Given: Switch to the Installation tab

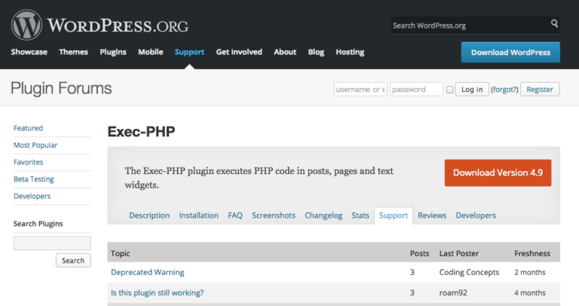Looking at the screenshot, I should click(199, 216).
